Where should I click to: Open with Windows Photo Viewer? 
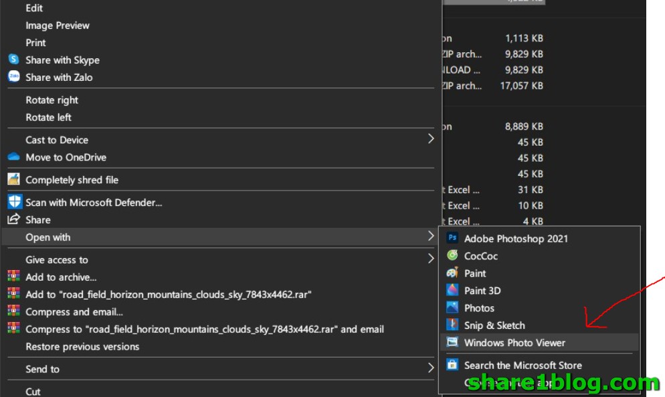(514, 343)
